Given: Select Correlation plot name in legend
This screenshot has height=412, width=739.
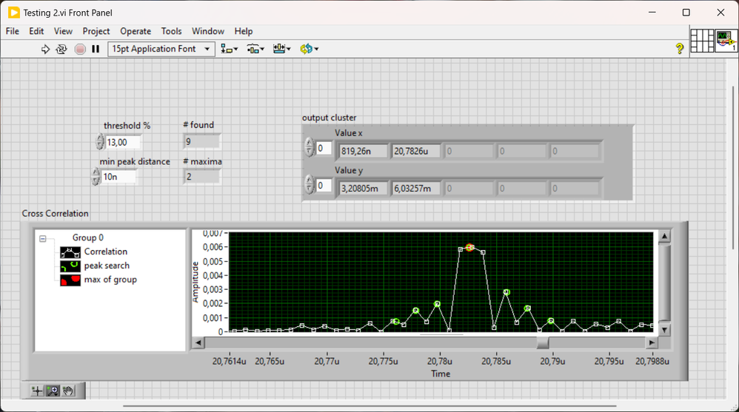Looking at the screenshot, I should (106, 251).
